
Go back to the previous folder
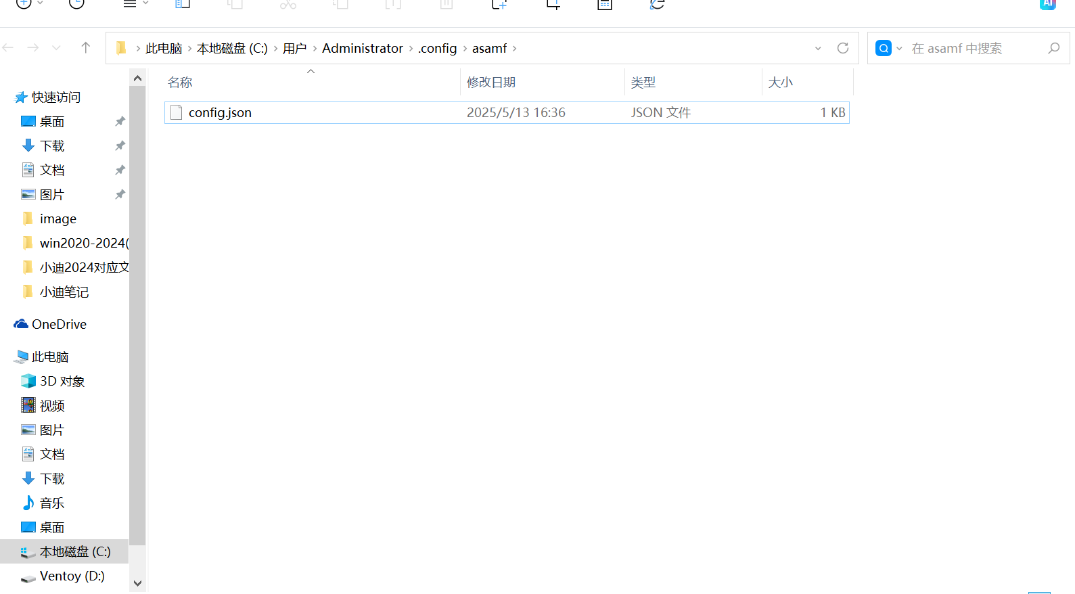click(8, 47)
